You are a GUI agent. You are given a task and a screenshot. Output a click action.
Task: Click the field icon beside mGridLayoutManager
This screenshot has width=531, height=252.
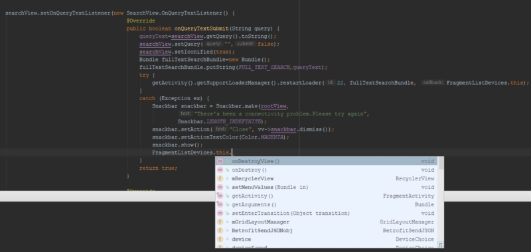220,222
